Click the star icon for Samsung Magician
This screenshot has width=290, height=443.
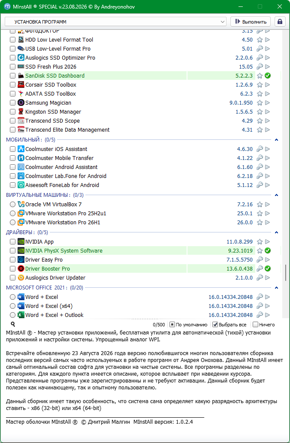pos(260,103)
